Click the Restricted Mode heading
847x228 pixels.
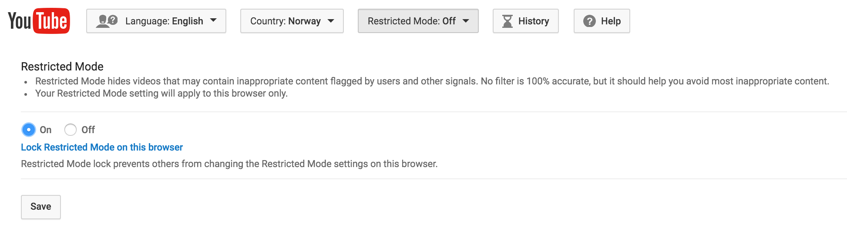click(62, 67)
